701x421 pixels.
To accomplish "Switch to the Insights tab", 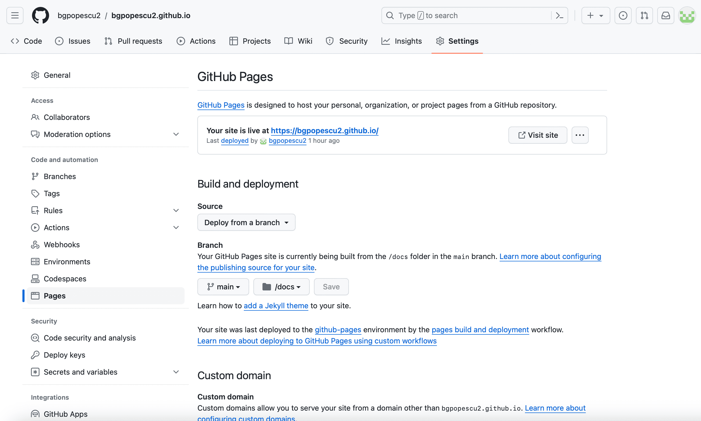I will pos(401,41).
